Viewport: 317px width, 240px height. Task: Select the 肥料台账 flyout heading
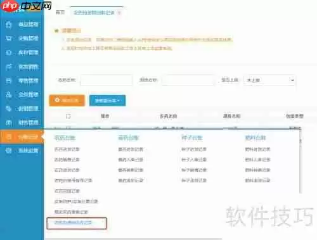tap(256, 138)
